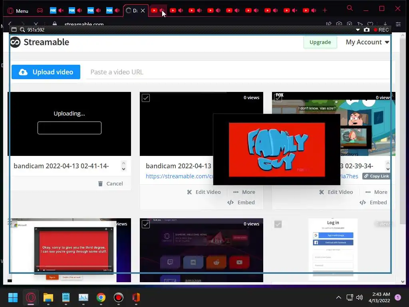The width and height of the screenshot is (409, 307).
Task: Tick the checkbox on Log in thumbnail card
Action: click(x=278, y=224)
